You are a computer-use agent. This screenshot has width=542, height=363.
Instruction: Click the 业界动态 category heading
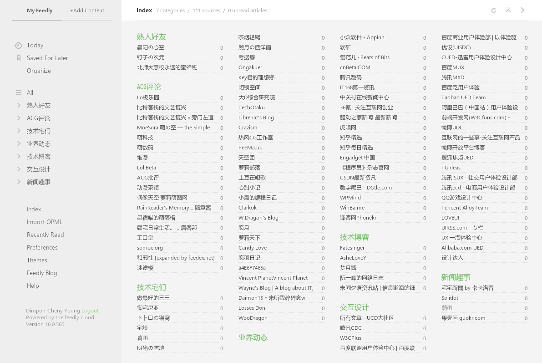[x=253, y=337]
